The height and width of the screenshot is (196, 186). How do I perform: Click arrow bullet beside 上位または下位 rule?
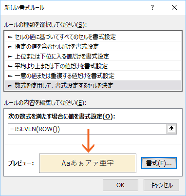(10, 57)
